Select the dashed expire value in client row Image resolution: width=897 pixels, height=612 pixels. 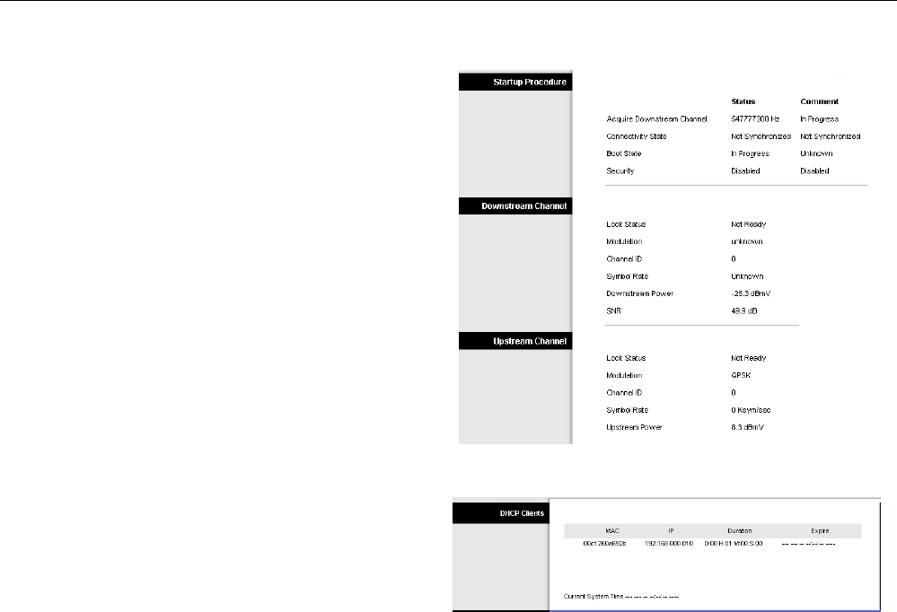coord(808,544)
